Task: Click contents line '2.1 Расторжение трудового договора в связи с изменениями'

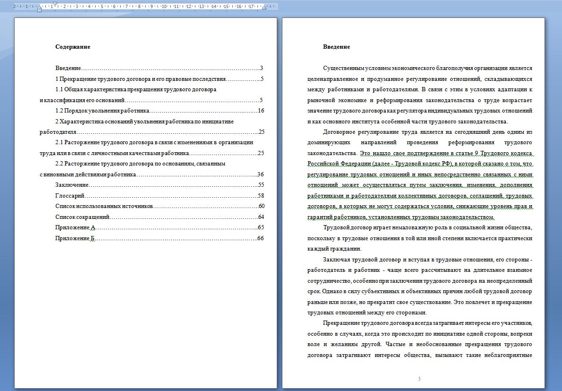Action: point(154,142)
